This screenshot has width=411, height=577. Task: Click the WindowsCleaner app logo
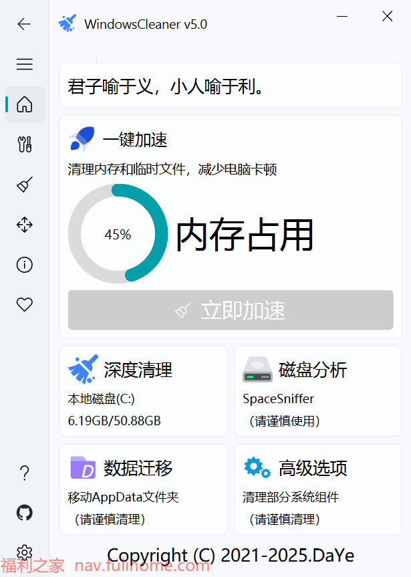coord(67,23)
